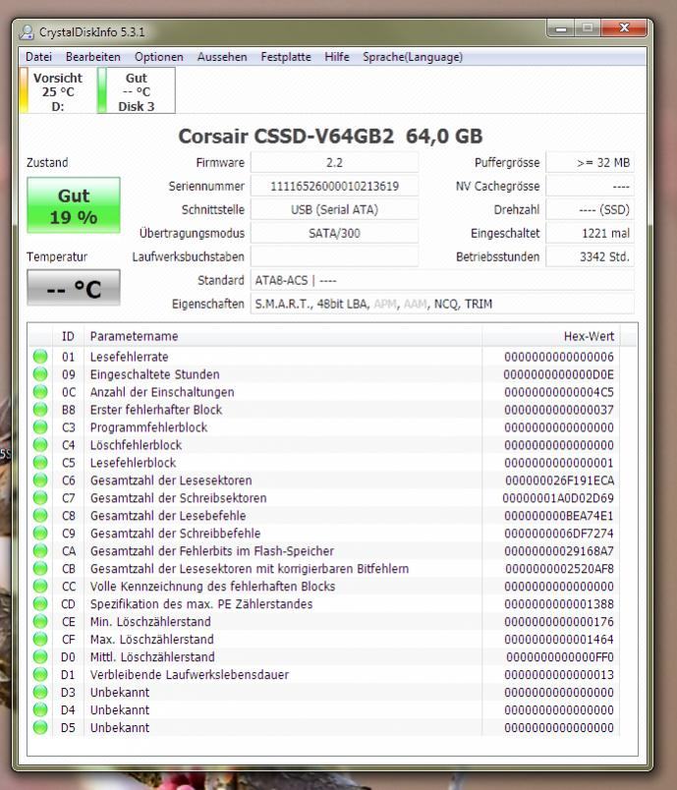677x790 pixels.
Task: Open the Hilfe menu
Action: click(x=337, y=57)
